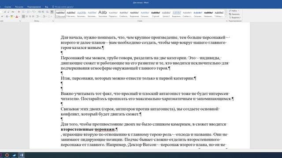The image size is (282, 158).
Task: Click the misspelled word перонажи
Action: 105,129
